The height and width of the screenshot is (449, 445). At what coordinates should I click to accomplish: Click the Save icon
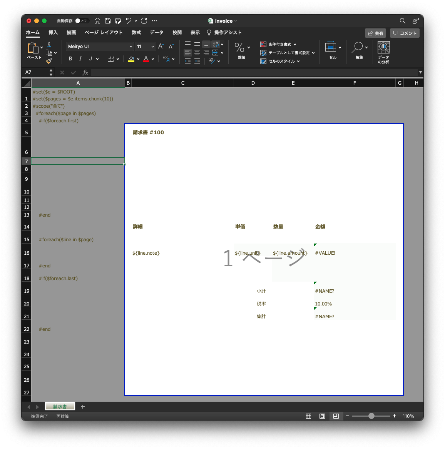(x=108, y=21)
